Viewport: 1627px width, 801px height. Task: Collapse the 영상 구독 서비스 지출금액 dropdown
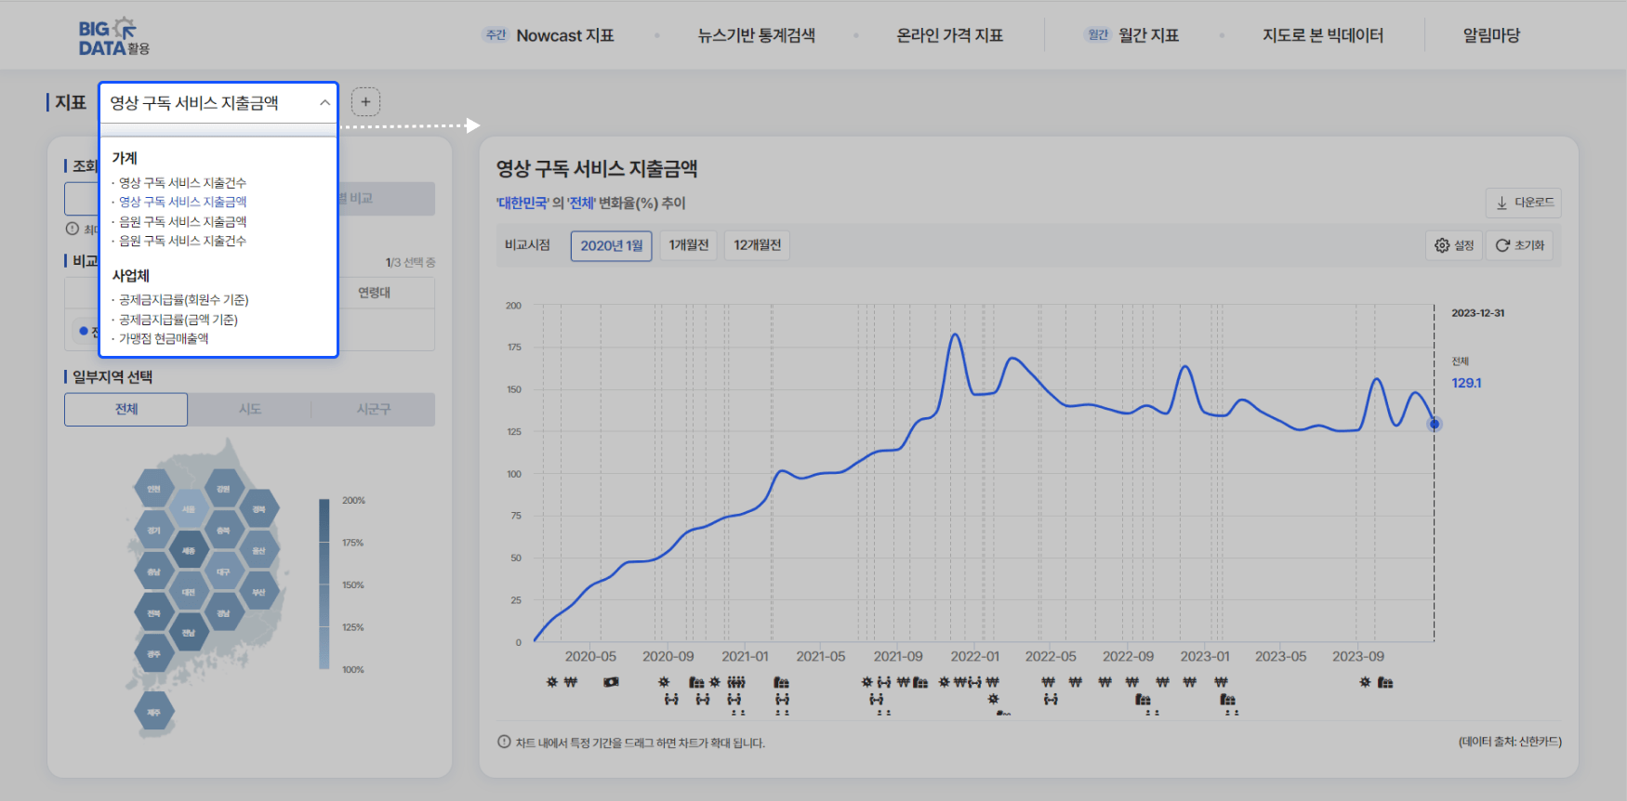[x=324, y=103]
